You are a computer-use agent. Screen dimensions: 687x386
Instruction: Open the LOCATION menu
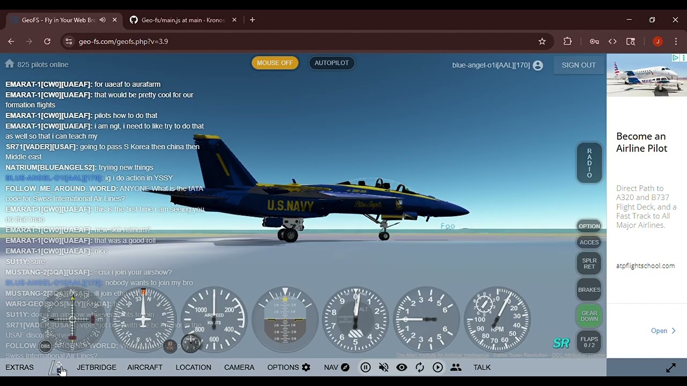click(x=193, y=367)
